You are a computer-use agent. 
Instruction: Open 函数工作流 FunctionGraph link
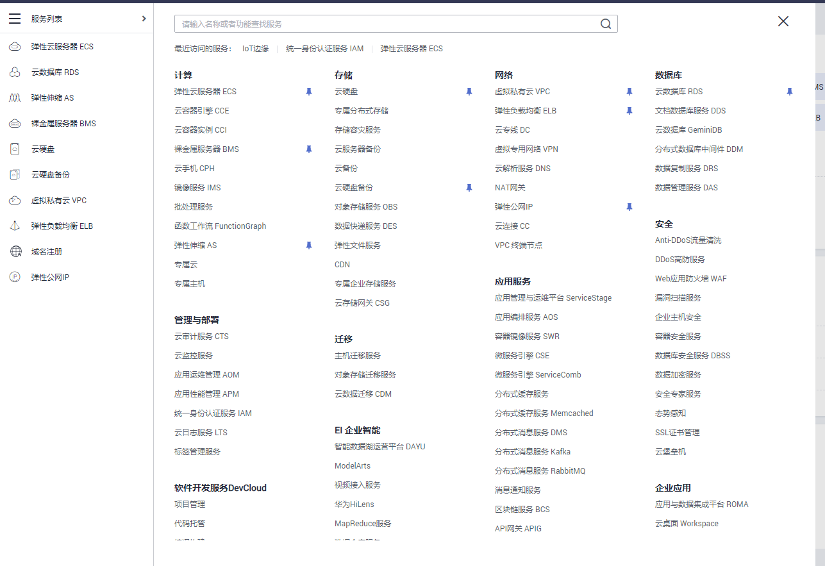tap(221, 226)
